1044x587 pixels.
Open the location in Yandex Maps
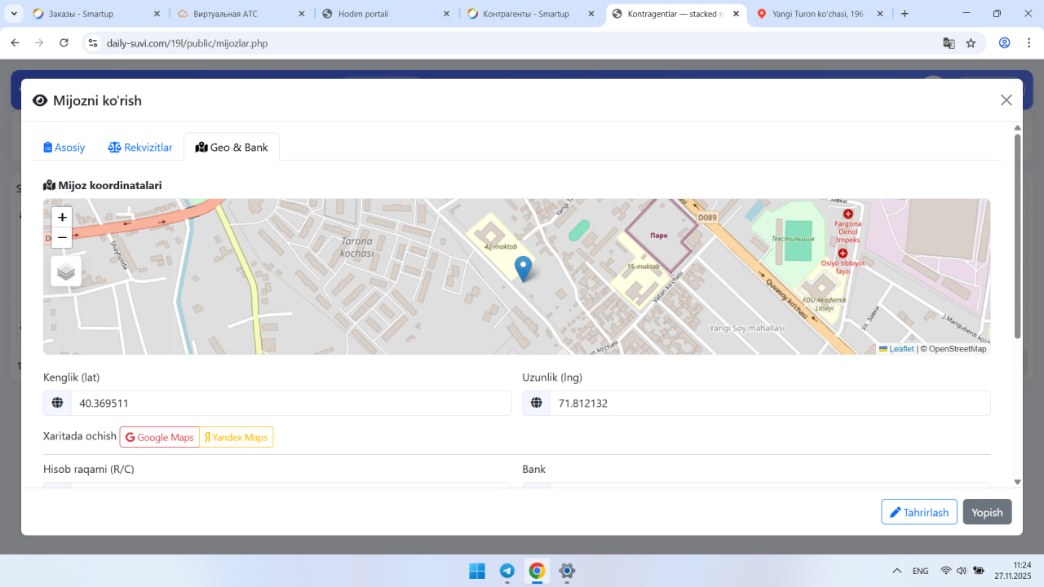[x=237, y=437]
